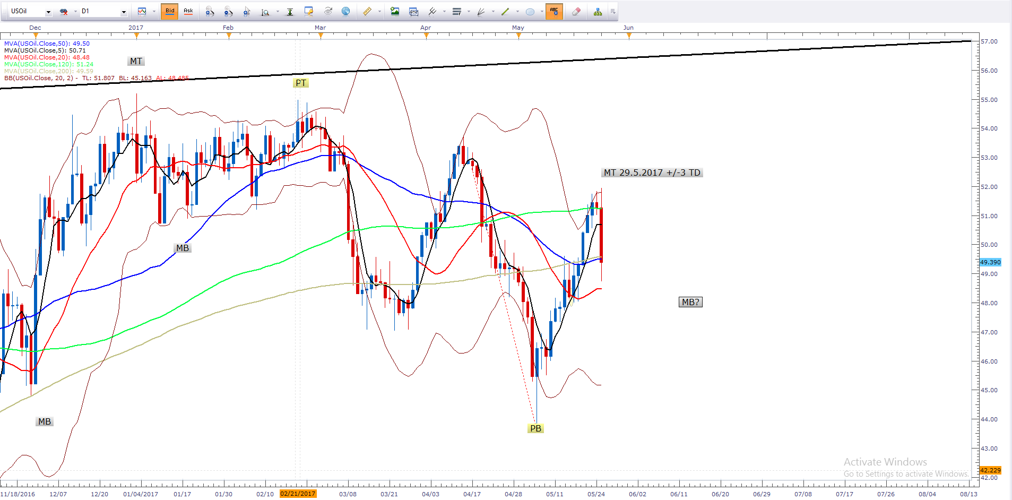Select the ruler measurement tool
Screen dimensions: 1012x500
(367, 11)
